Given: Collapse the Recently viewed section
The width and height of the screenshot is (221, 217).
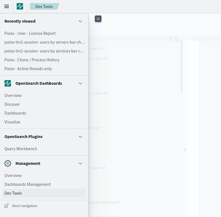Looking at the screenshot, I should point(80,21).
